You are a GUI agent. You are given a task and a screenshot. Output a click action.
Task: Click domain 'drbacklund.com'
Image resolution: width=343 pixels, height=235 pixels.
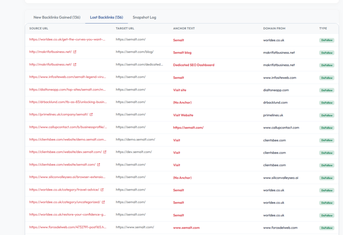pos(275,102)
